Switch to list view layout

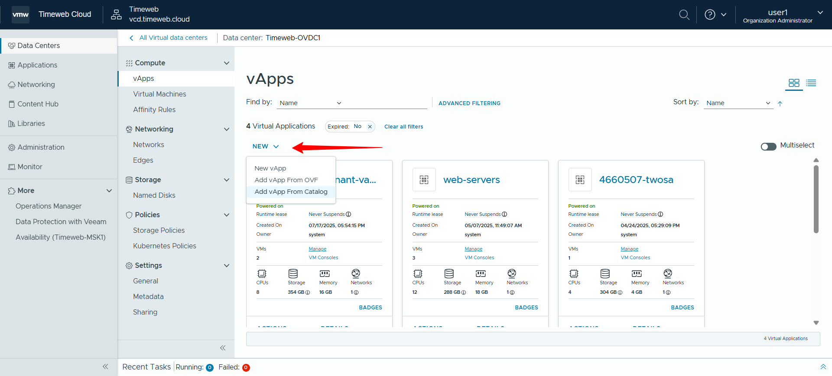point(811,83)
